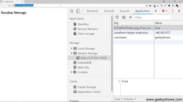Select Web SQL label in storage list
The height and width of the screenshot is (102, 183).
pyautogui.click(x=83, y=67)
